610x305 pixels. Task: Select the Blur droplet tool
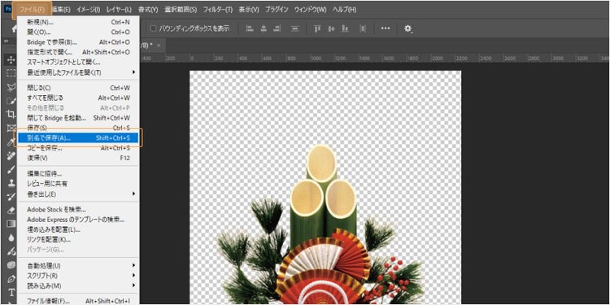pos(11,237)
